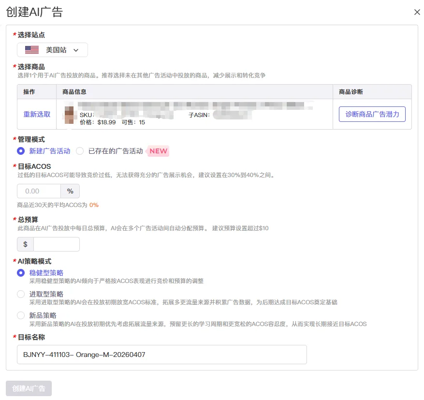
Task: Click the SKU label
Action: point(87,115)
